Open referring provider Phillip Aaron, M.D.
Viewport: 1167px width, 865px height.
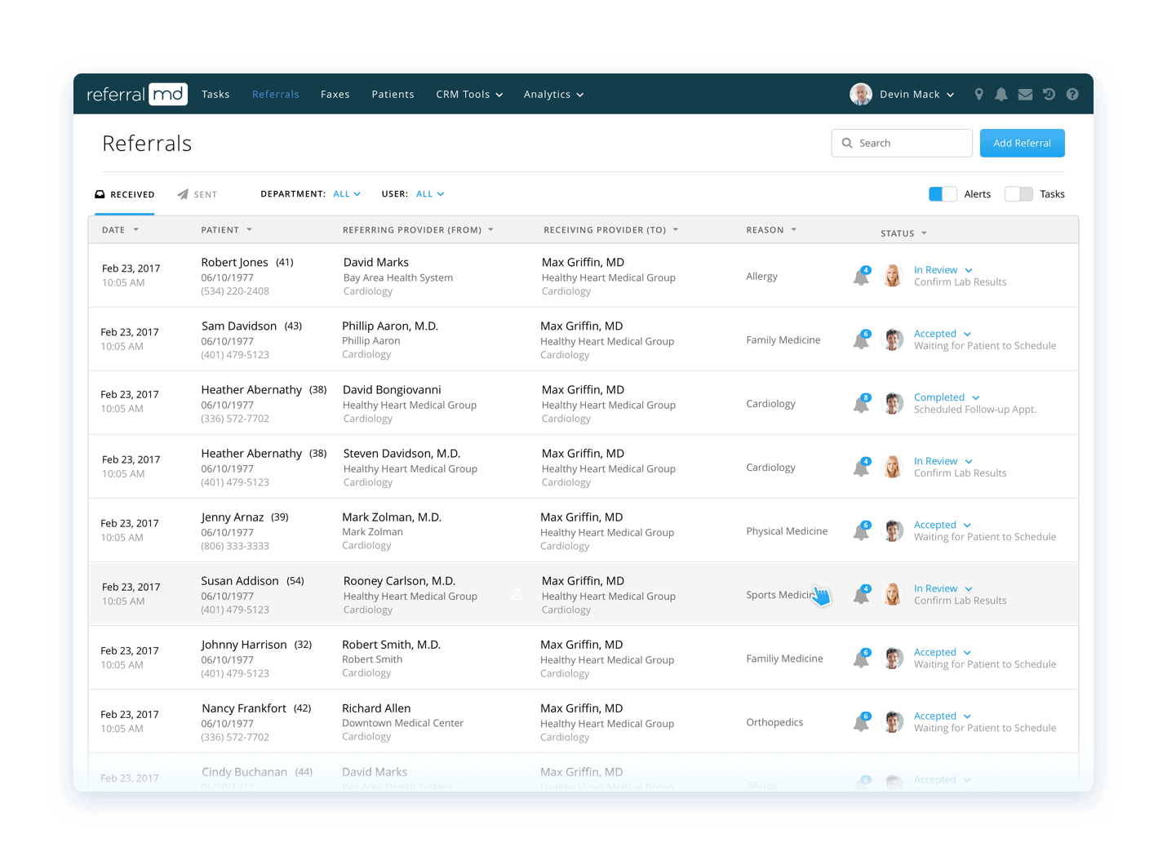390,326
